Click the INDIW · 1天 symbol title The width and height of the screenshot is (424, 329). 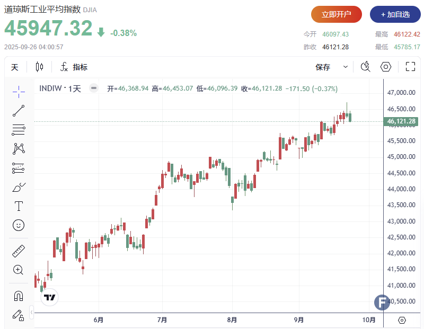pyautogui.click(x=60, y=88)
